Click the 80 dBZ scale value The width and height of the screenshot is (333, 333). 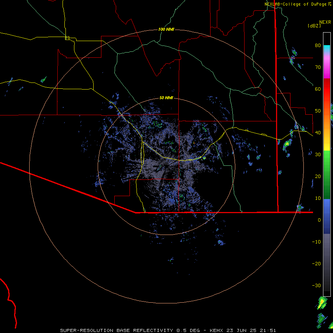(x=318, y=46)
